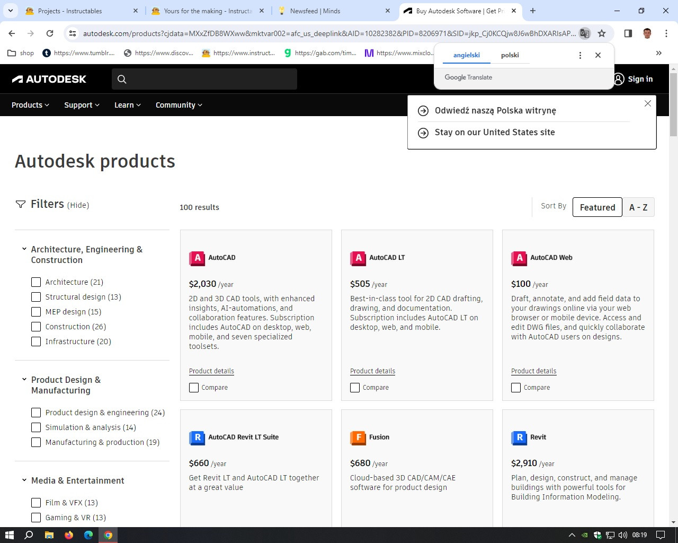Tick Compare checkbox for AutoCAD LT

pyautogui.click(x=355, y=388)
